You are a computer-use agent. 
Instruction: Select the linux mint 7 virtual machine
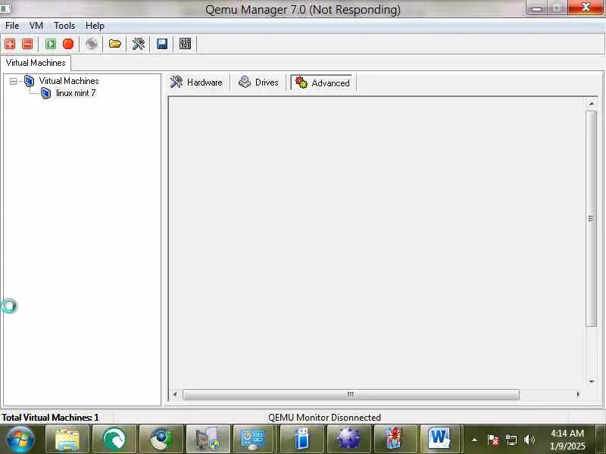[76, 93]
